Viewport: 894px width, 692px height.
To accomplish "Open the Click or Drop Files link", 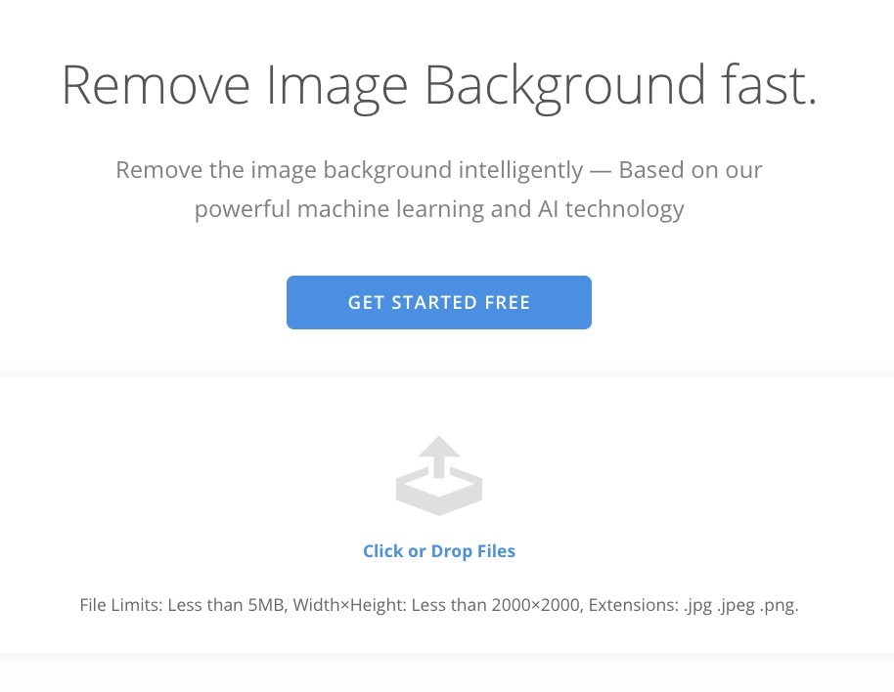I will [439, 550].
